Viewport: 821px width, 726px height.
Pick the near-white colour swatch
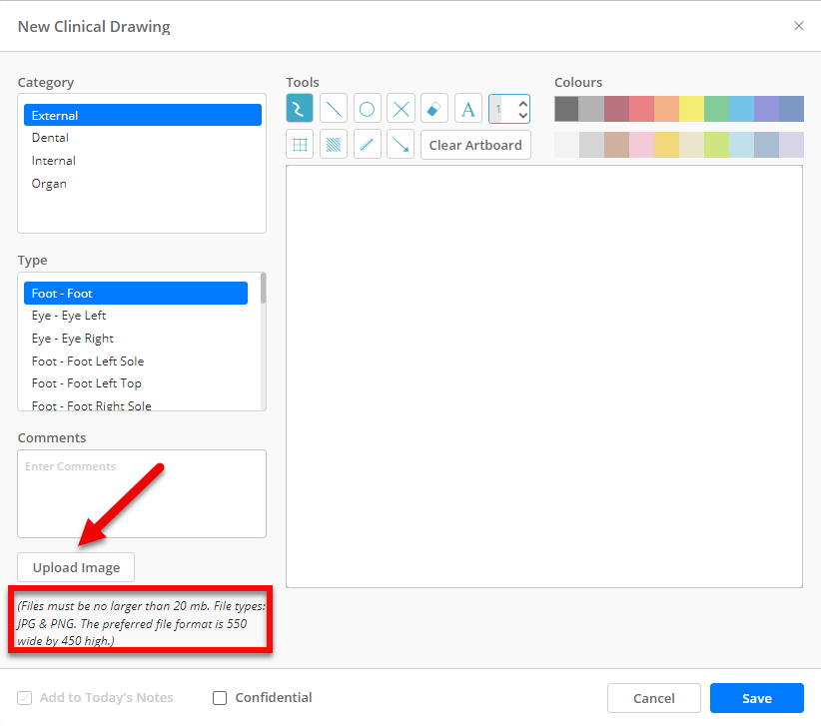click(x=566, y=145)
